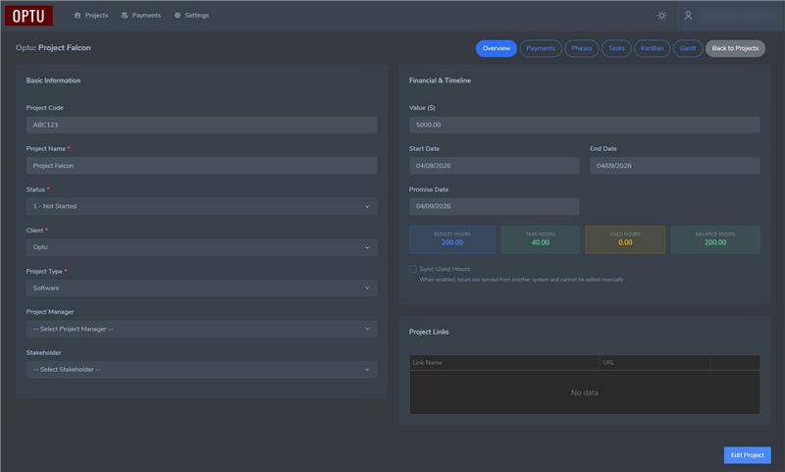Screen dimensions: 785x472
Task: Click the Project Name field
Action: (202, 166)
